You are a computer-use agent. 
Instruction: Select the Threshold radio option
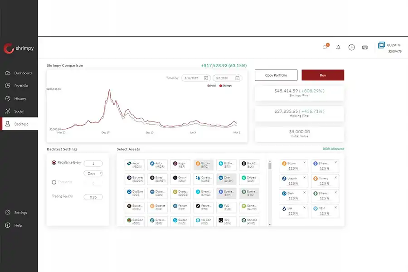54,182
